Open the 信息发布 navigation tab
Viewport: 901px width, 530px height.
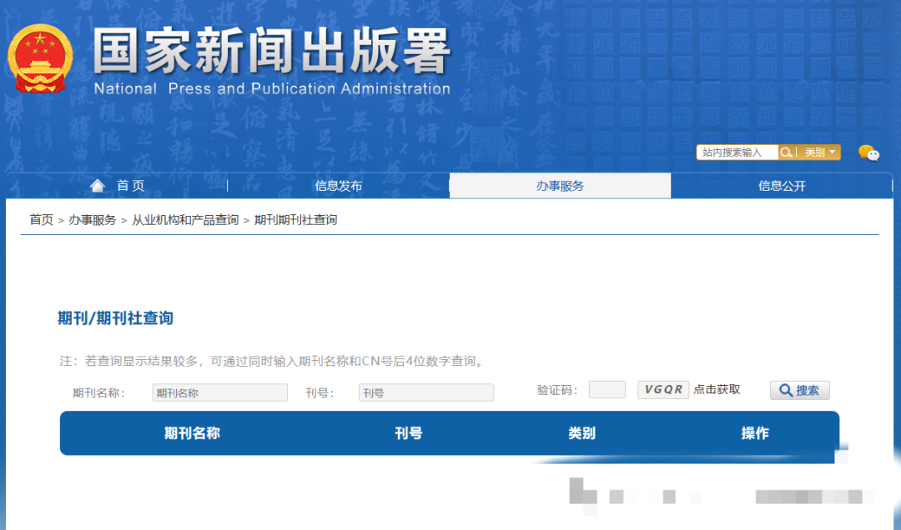(x=339, y=186)
